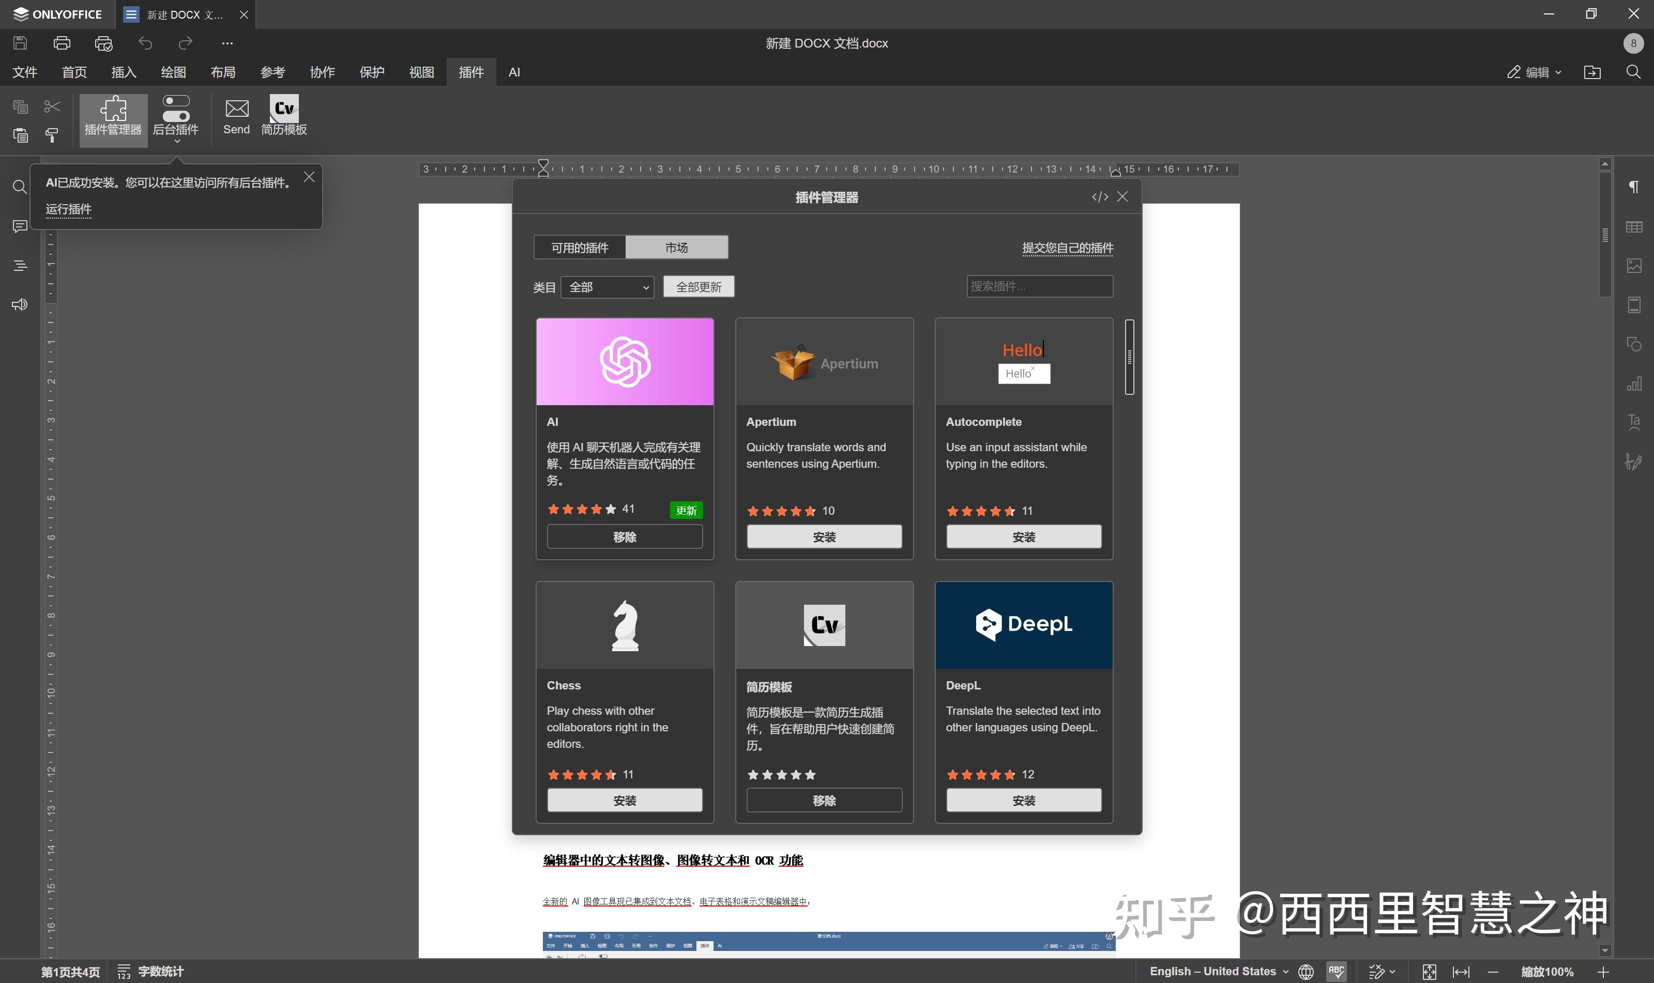Screen dimensions: 1654x983
Task: Click the 搜索插件 search field
Action: (x=1038, y=285)
